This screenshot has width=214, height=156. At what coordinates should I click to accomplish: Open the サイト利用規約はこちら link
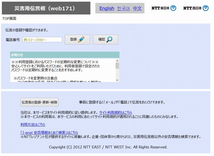[x=116, y=113]
